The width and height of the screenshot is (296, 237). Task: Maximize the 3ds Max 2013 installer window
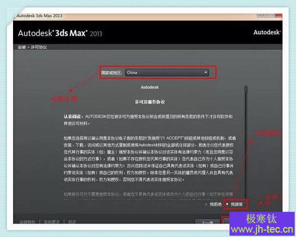point(270,15)
